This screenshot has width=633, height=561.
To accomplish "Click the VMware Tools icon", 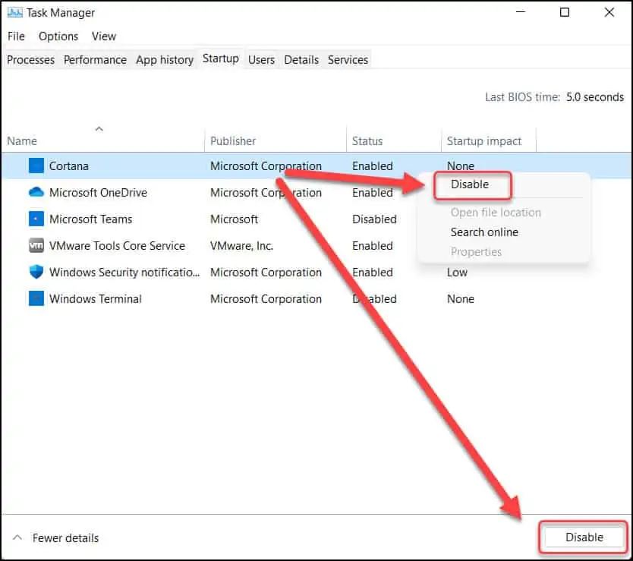I will pyautogui.click(x=36, y=245).
